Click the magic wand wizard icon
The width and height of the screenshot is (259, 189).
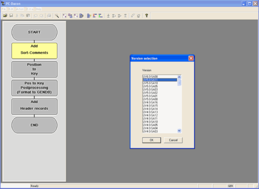tap(57, 16)
